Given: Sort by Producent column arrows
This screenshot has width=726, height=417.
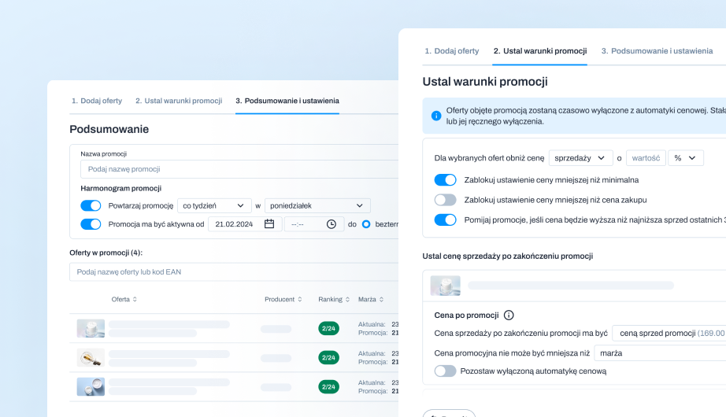Looking at the screenshot, I should (x=299, y=300).
